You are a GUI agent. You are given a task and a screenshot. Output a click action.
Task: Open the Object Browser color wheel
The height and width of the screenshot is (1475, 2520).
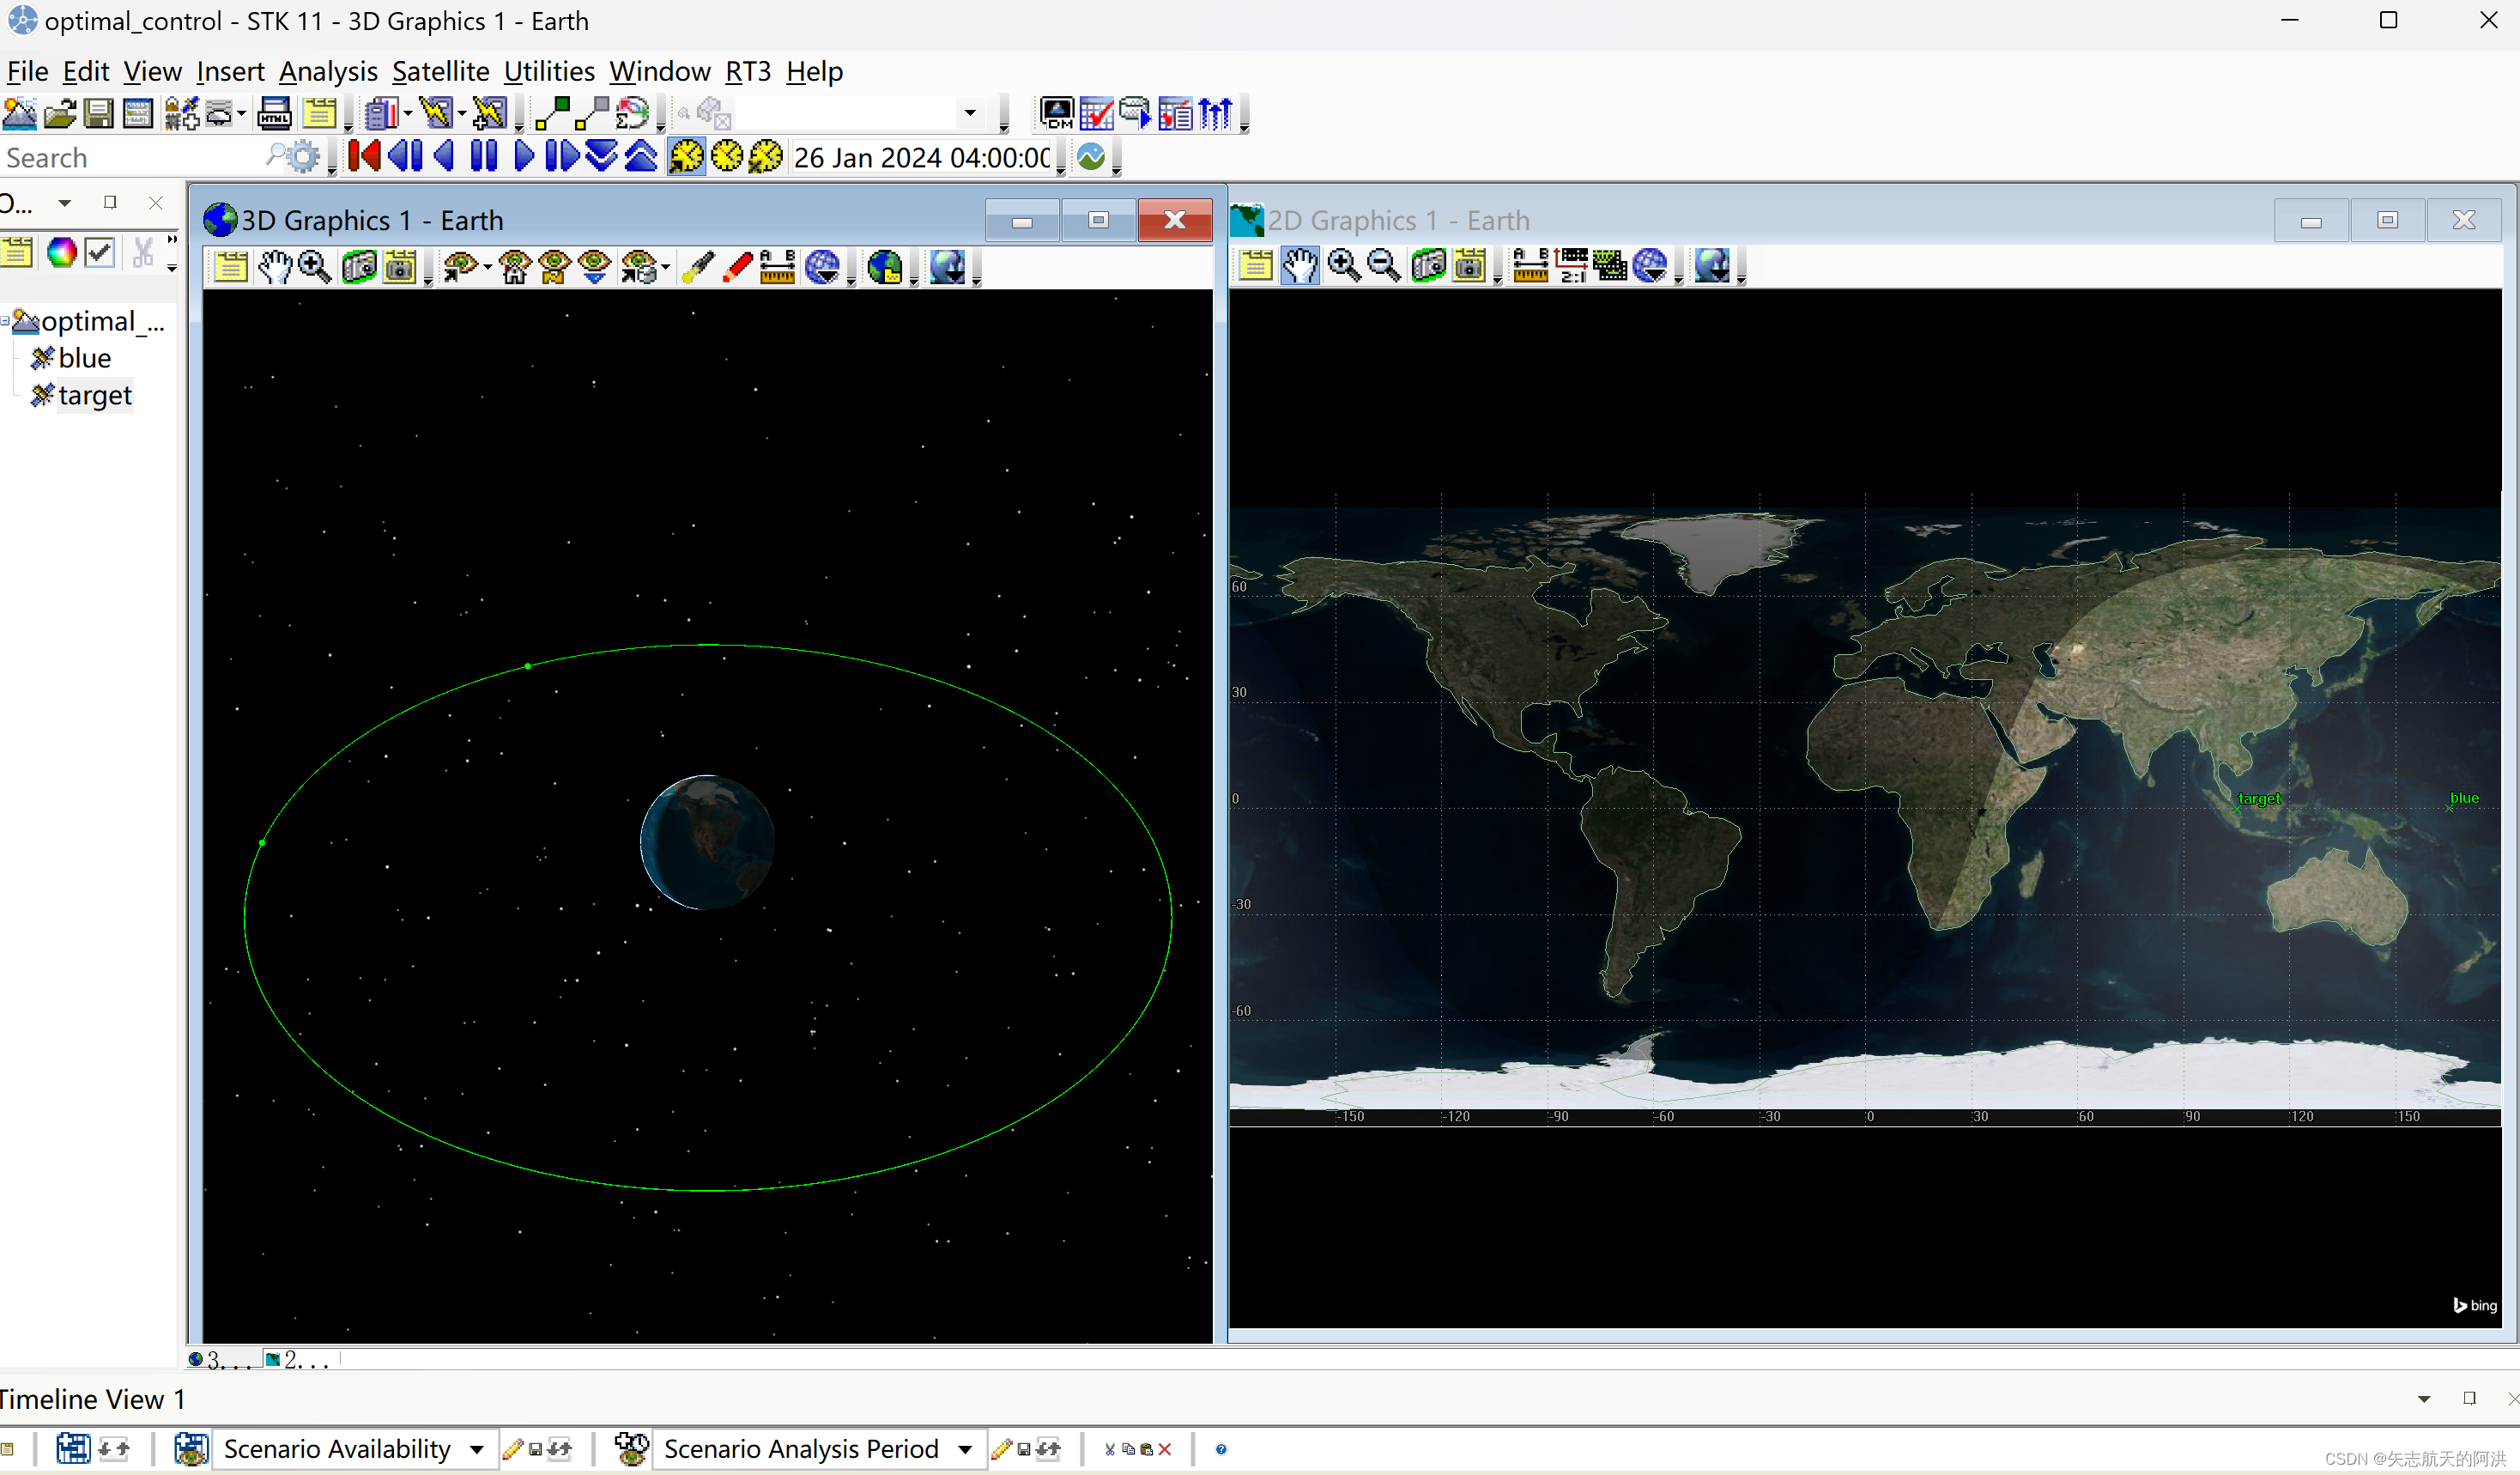[62, 253]
